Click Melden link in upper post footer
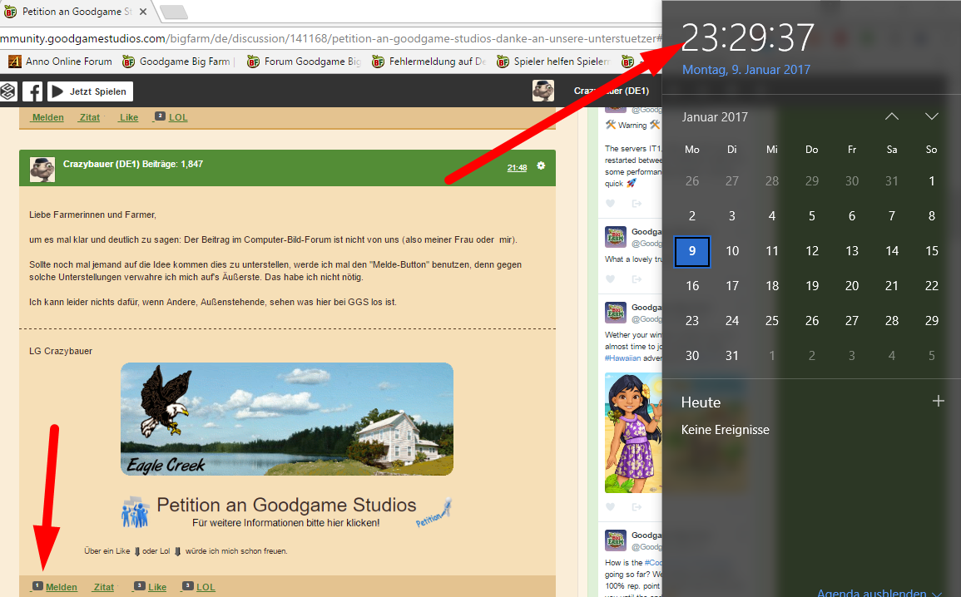 click(x=47, y=117)
